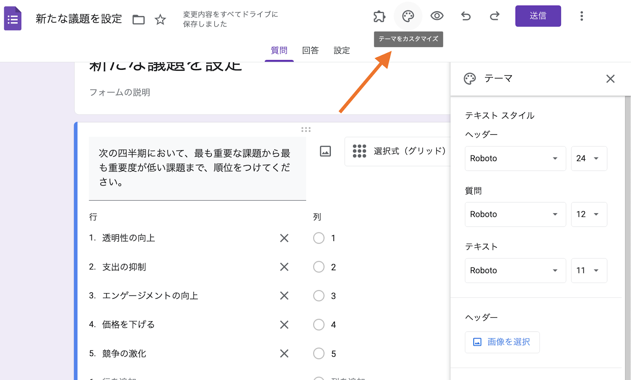631x380 pixels.
Task: Open text font Roboto dropdown
Action: [515, 270]
